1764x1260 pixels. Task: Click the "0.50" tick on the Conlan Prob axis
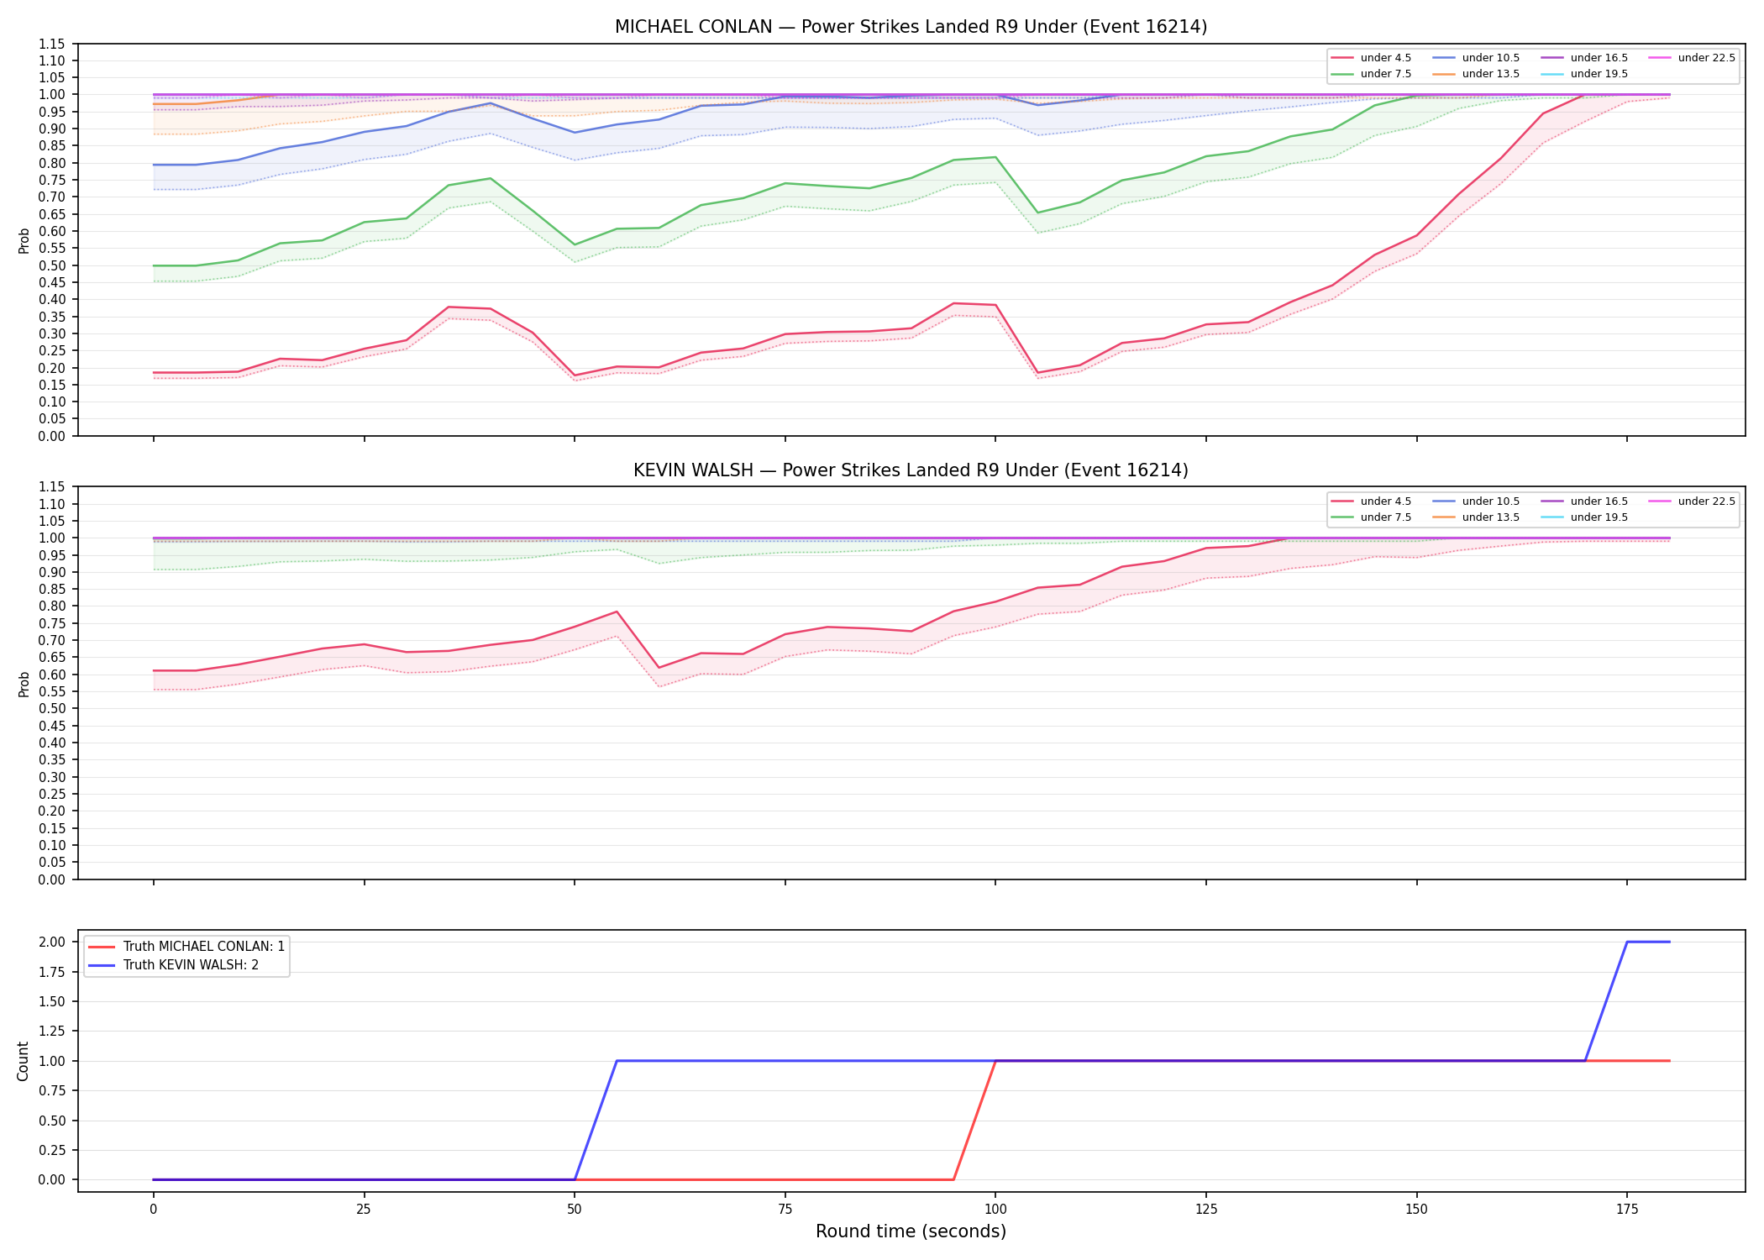[52, 265]
